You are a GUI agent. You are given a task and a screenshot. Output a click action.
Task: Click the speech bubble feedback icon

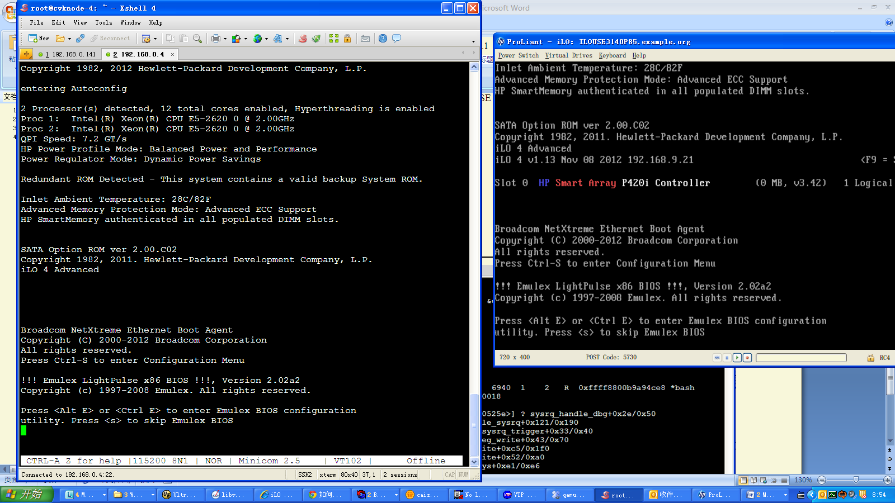click(397, 39)
